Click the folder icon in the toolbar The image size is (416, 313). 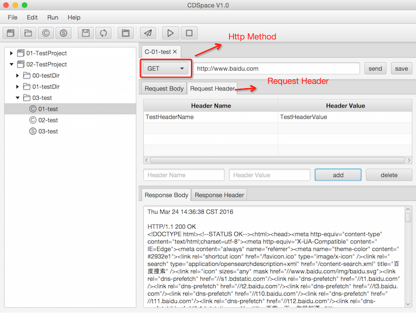[28, 33]
